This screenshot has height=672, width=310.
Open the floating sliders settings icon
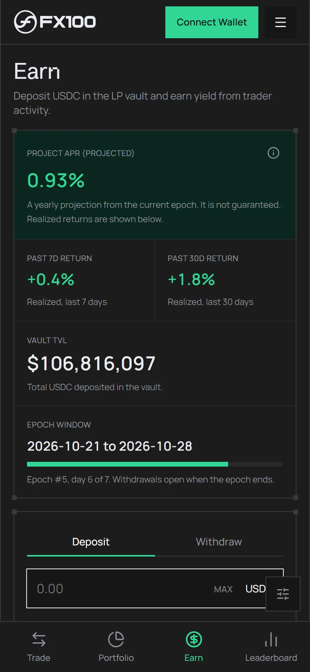click(283, 594)
